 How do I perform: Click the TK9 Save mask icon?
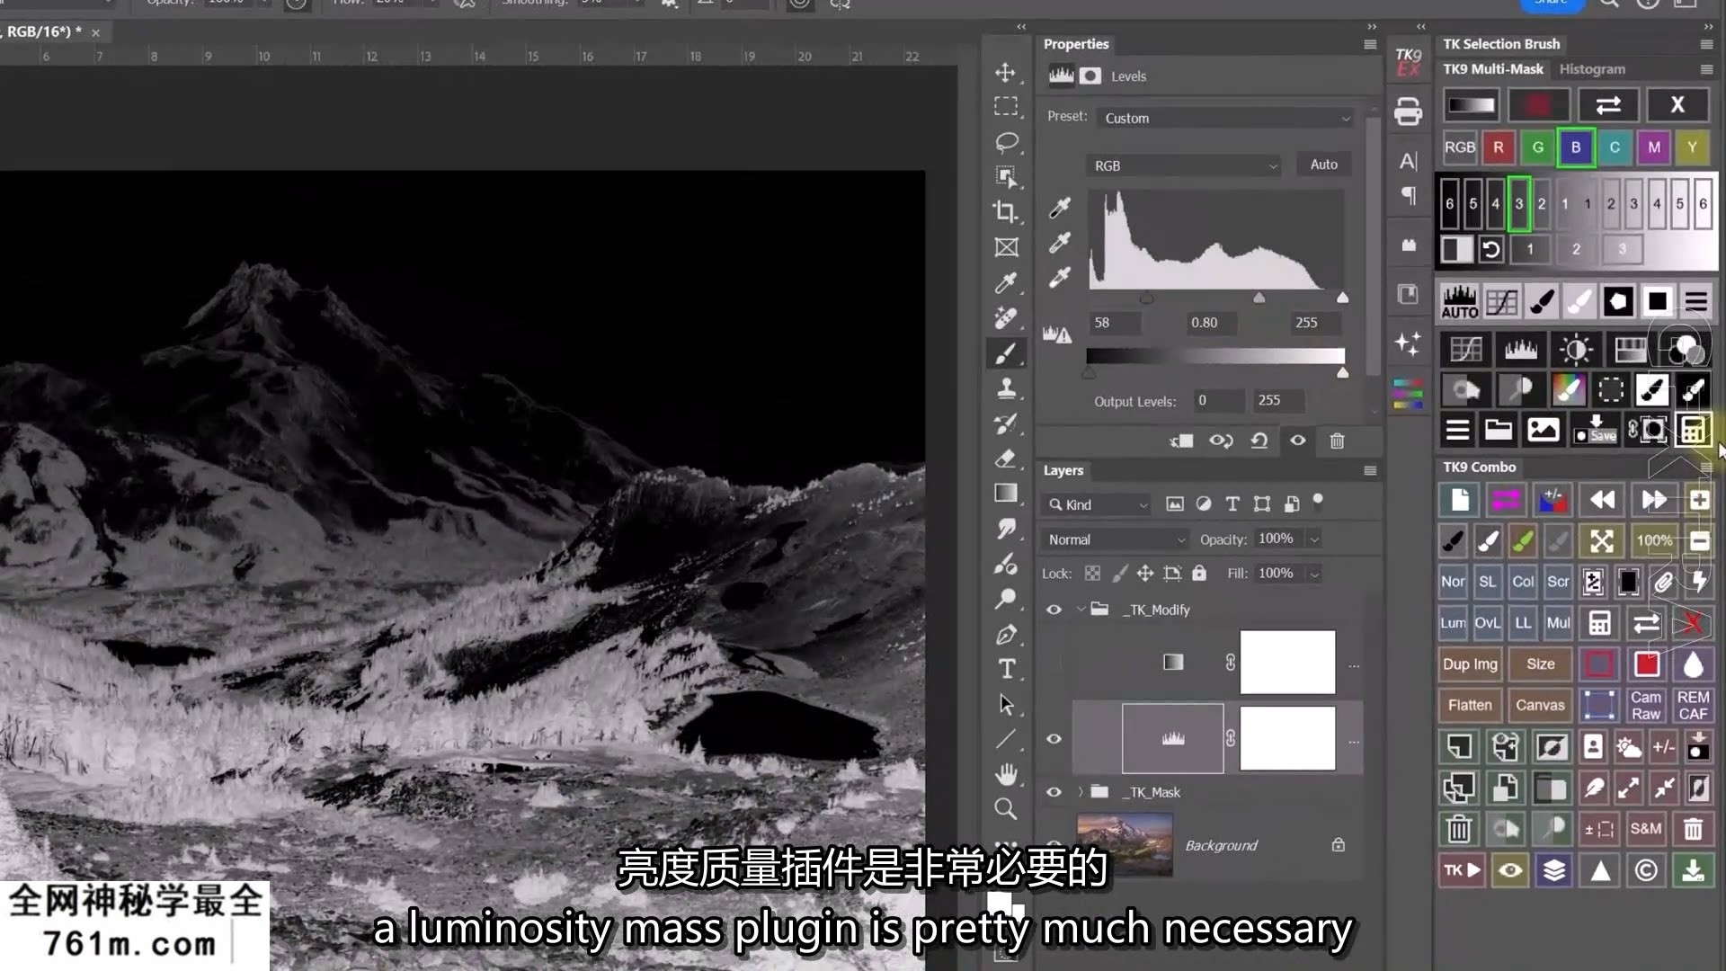click(1597, 430)
